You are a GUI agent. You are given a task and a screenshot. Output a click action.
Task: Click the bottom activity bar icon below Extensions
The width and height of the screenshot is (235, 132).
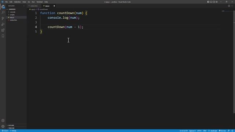coord(3,36)
